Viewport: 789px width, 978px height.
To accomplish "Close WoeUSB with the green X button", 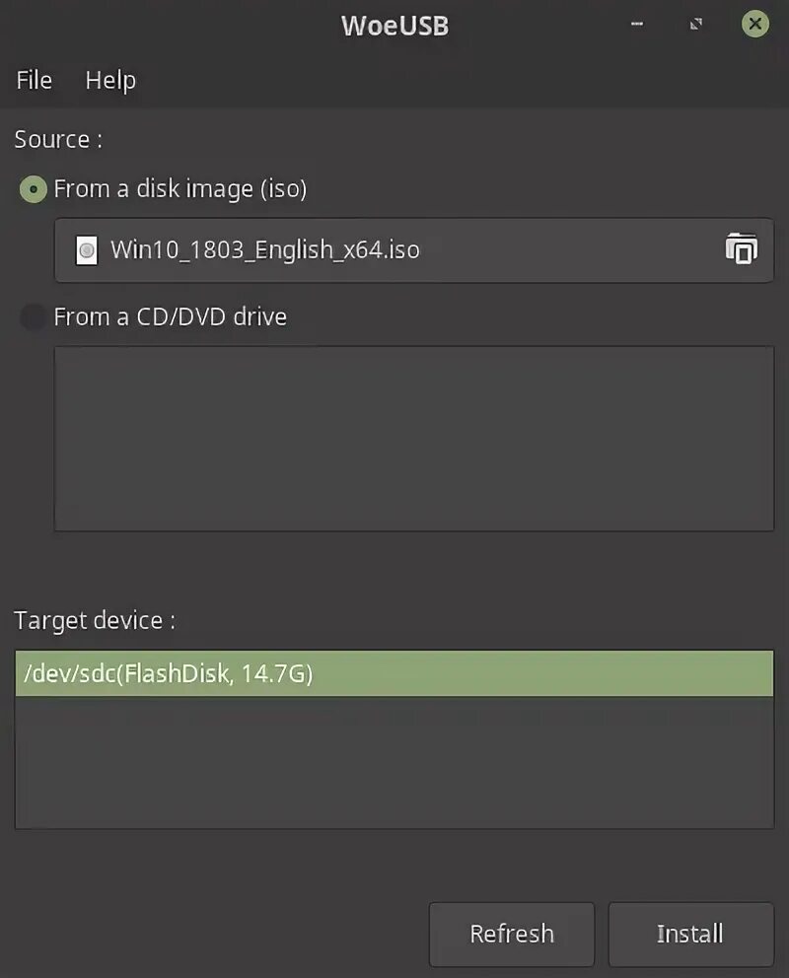I will (755, 25).
